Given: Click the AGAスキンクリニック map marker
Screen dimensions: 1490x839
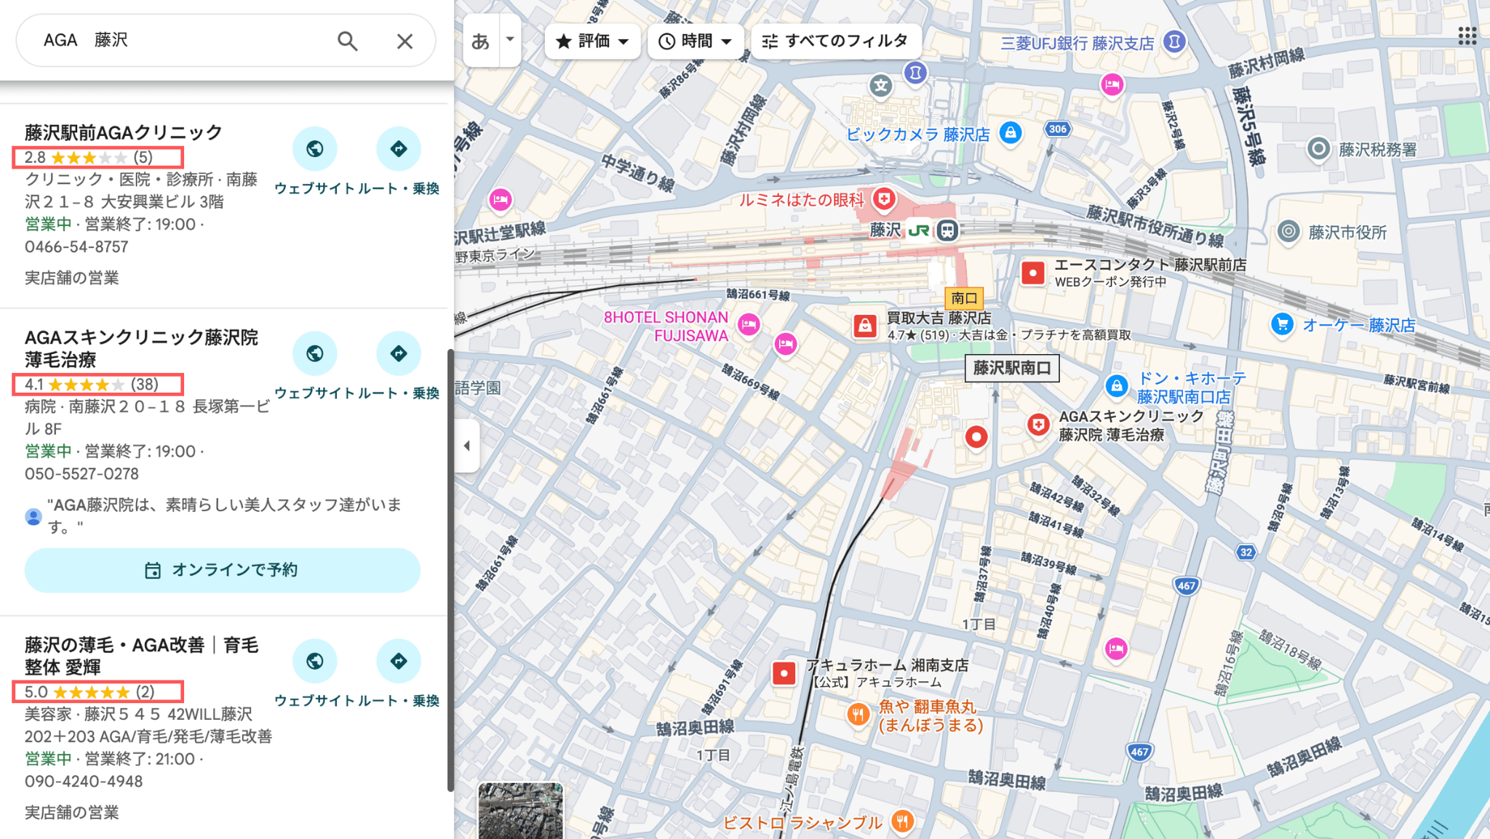Looking at the screenshot, I should [1038, 425].
